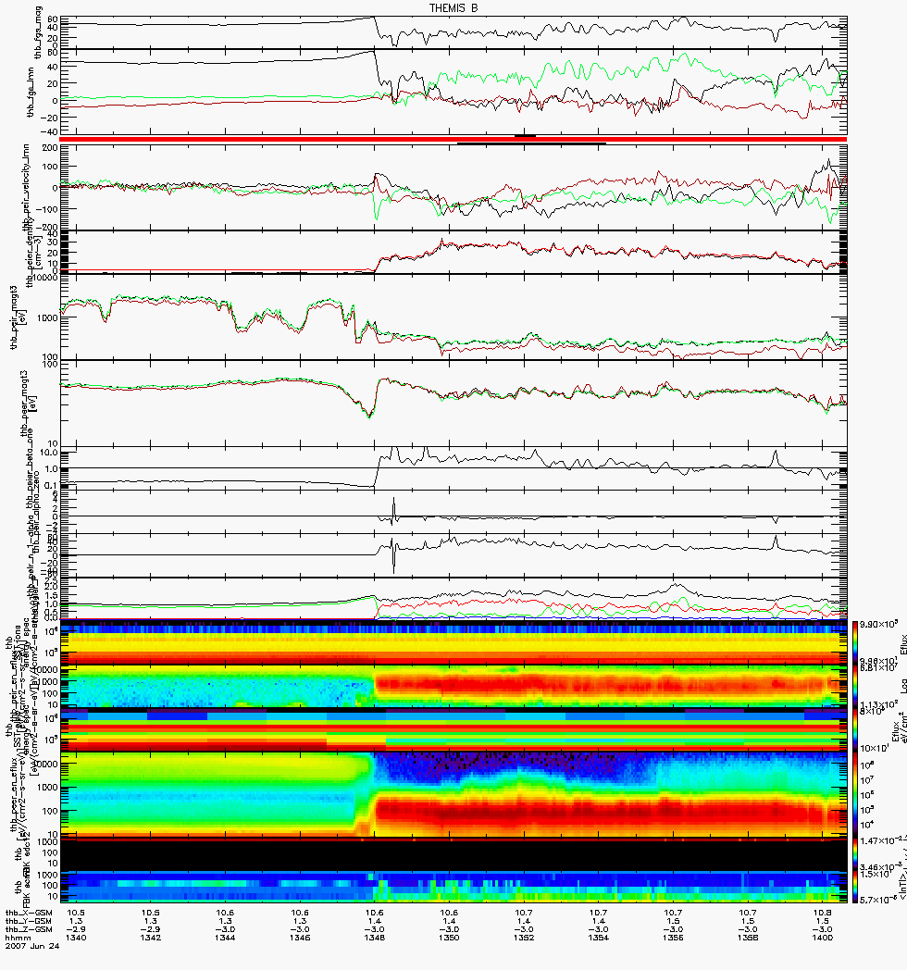Click the 1356 time tick label
Viewport: 907px width, 970px height.
(x=673, y=938)
